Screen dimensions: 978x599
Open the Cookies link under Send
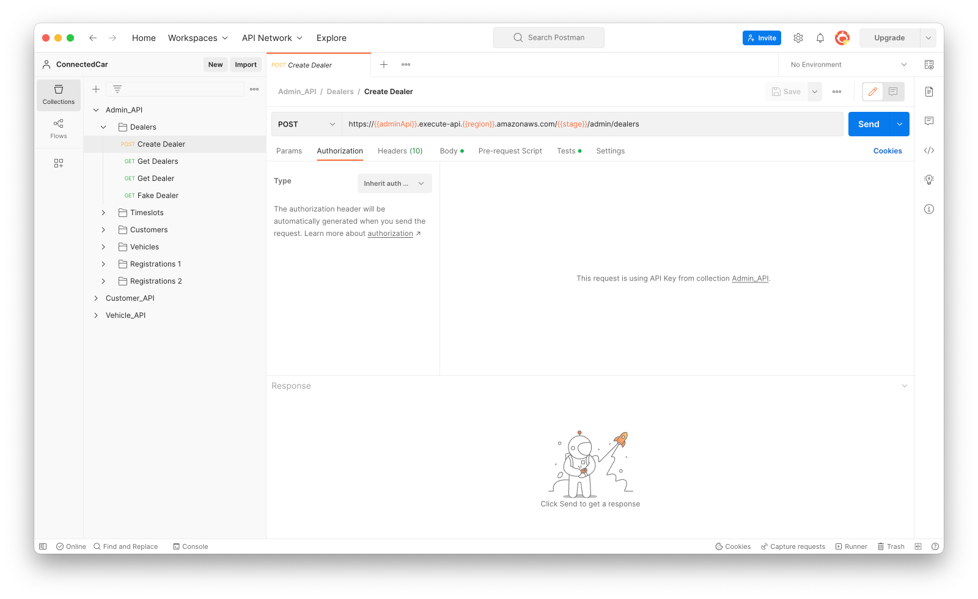[888, 151]
